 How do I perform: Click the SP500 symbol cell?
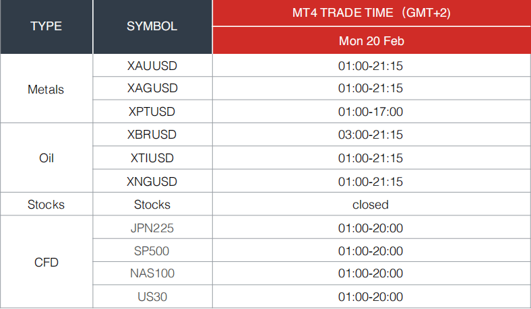point(152,251)
